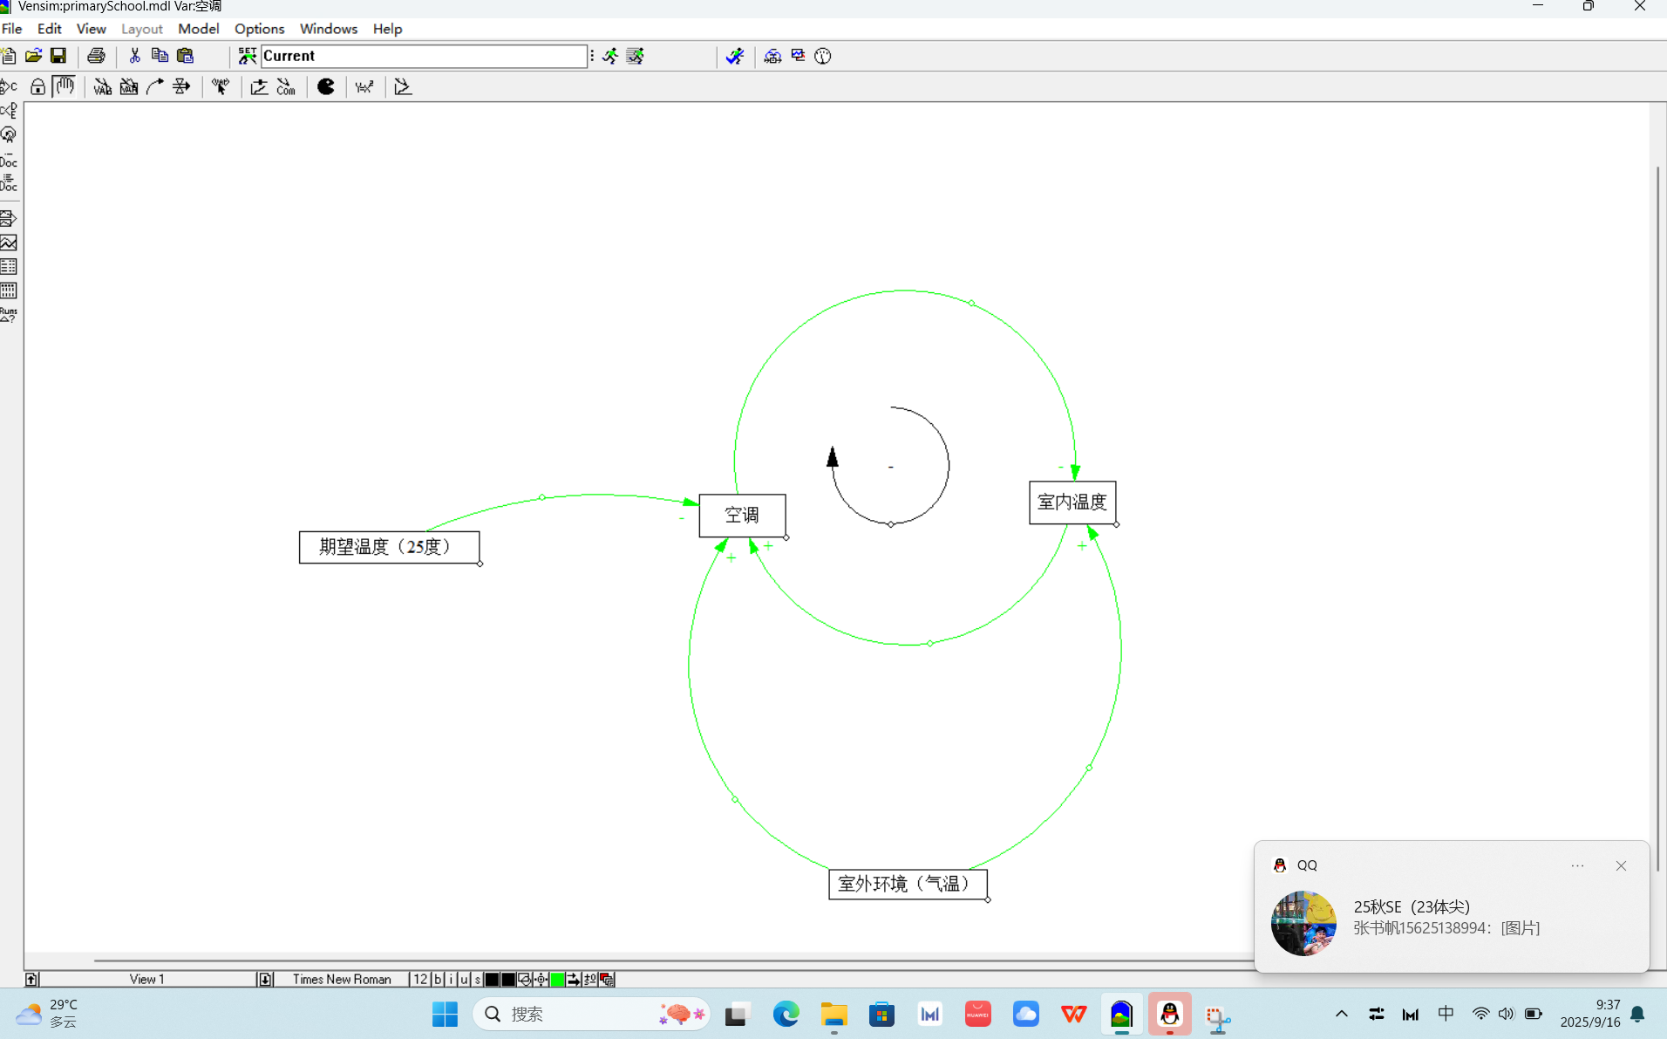This screenshot has height=1039, width=1667.
Task: Open the Graph analysis tool
Action: point(9,243)
